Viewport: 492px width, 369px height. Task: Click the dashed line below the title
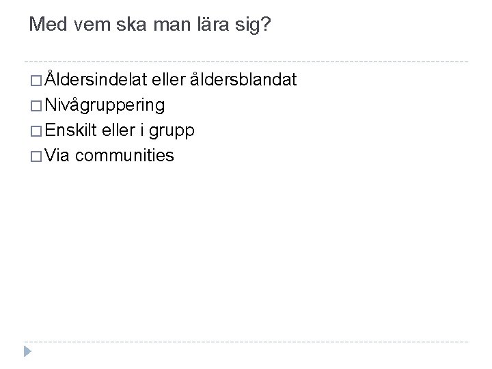point(246,59)
